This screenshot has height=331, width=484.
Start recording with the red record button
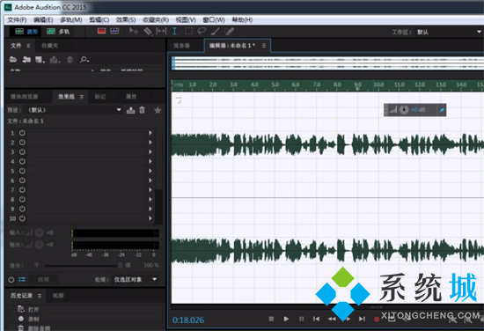[x=377, y=319]
